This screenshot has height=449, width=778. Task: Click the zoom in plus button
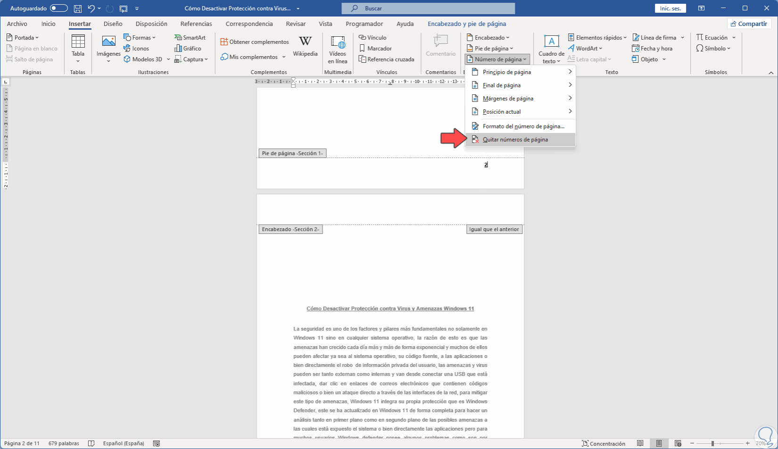click(748, 443)
